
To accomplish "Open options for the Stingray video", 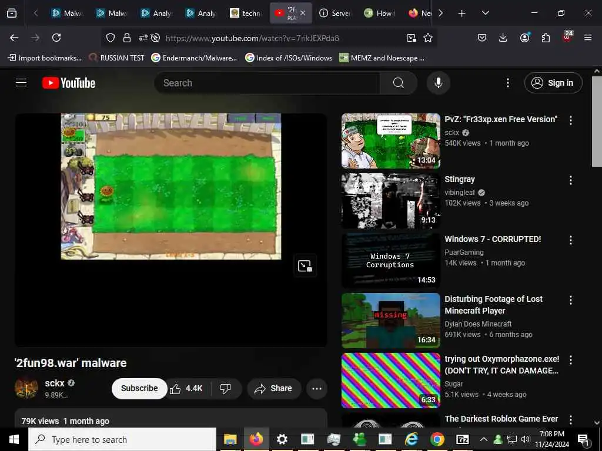I will click(x=570, y=180).
